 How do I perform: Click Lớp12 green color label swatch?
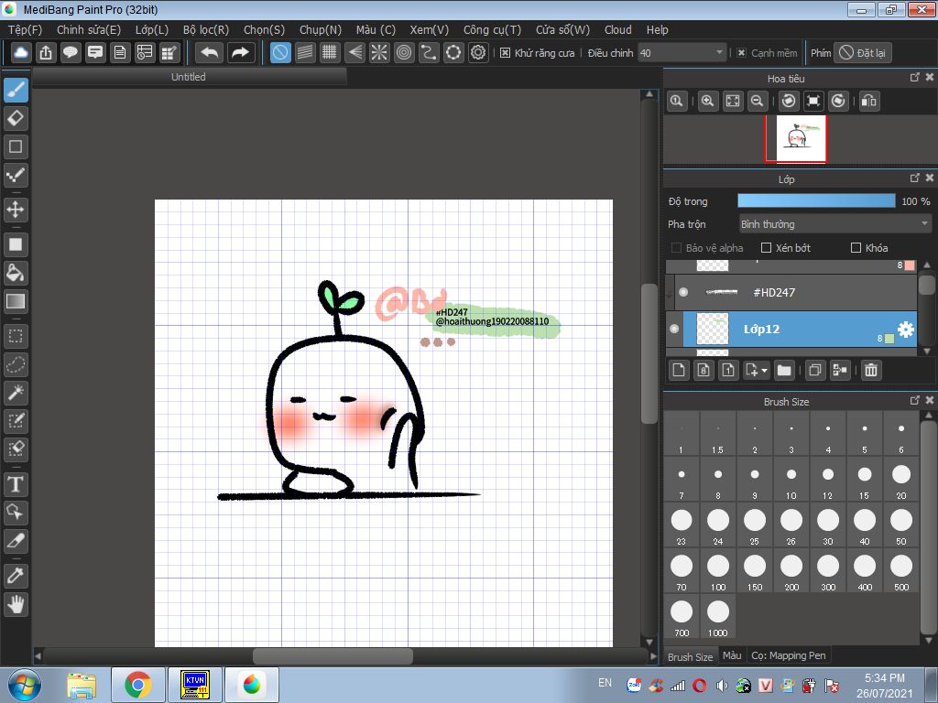tap(889, 339)
